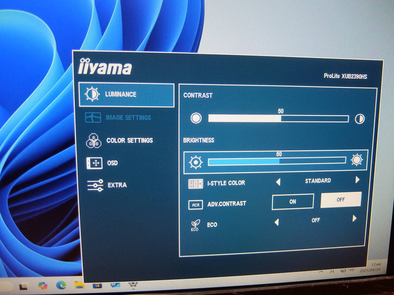Click the STANDARD I-Style value
The height and width of the screenshot is (295, 394).
(x=318, y=181)
